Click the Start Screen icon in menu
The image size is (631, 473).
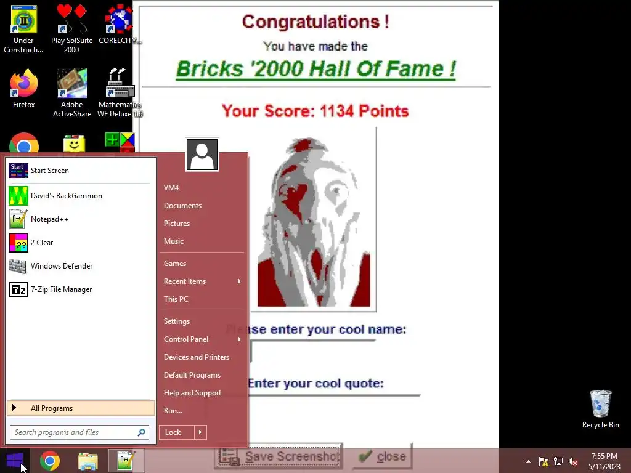pos(18,171)
